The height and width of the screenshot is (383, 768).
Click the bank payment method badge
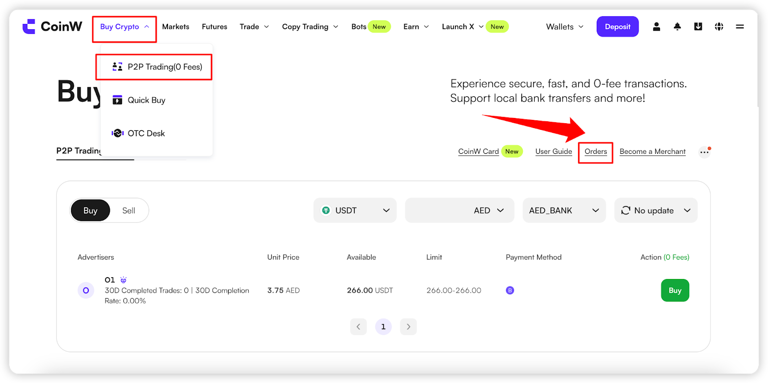pyautogui.click(x=510, y=290)
